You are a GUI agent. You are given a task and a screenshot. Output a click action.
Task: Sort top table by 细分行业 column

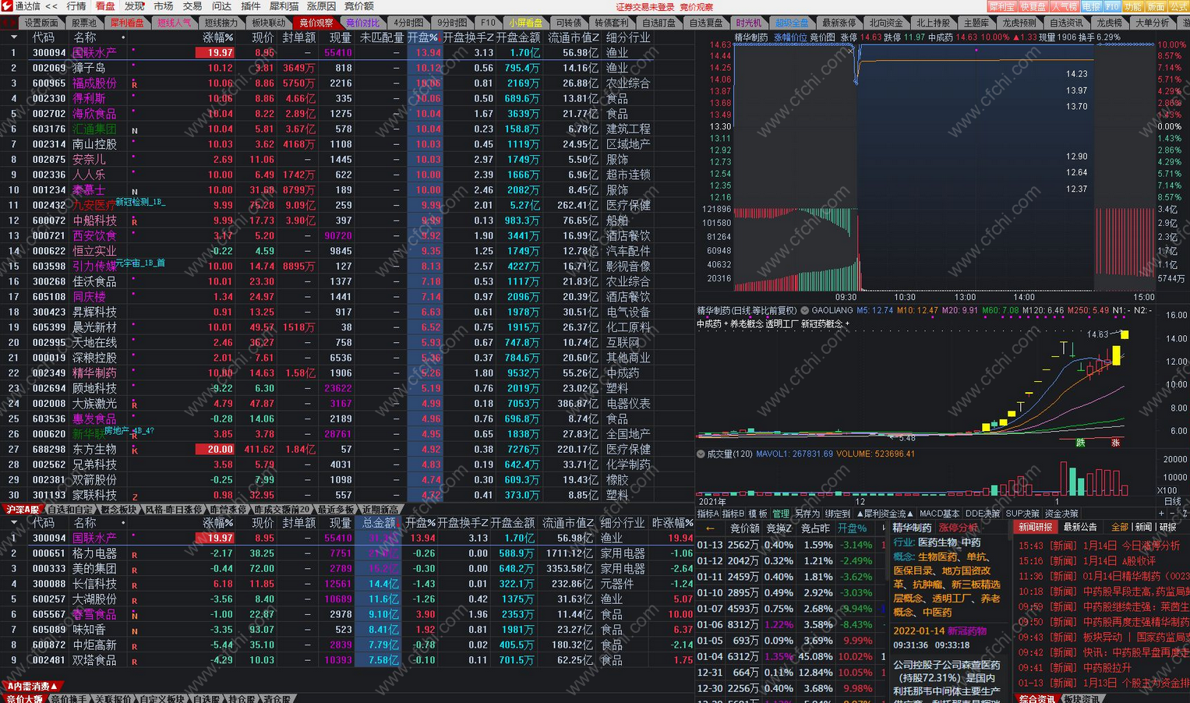(628, 37)
